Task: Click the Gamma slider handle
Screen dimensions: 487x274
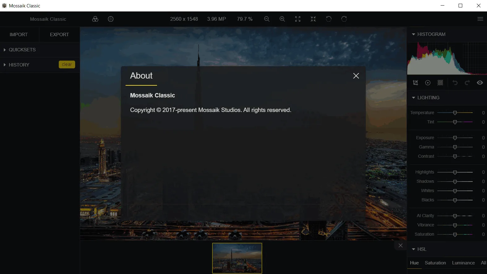Action: 455,147
